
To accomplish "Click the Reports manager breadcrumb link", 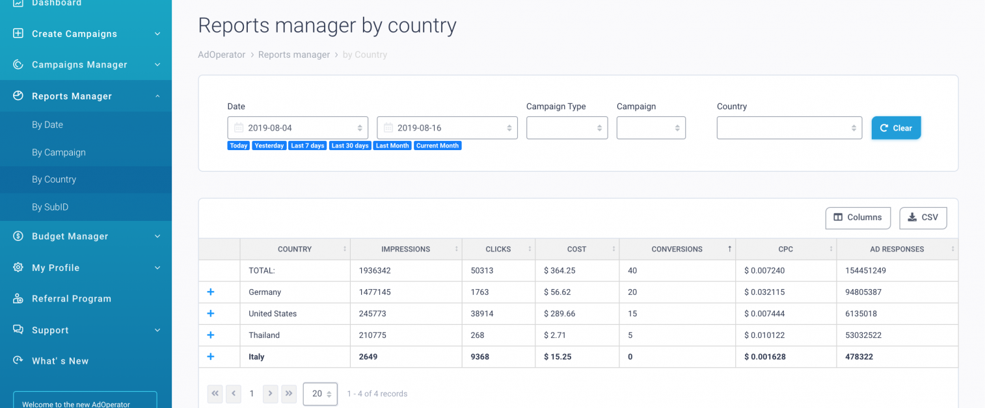I will tap(294, 55).
